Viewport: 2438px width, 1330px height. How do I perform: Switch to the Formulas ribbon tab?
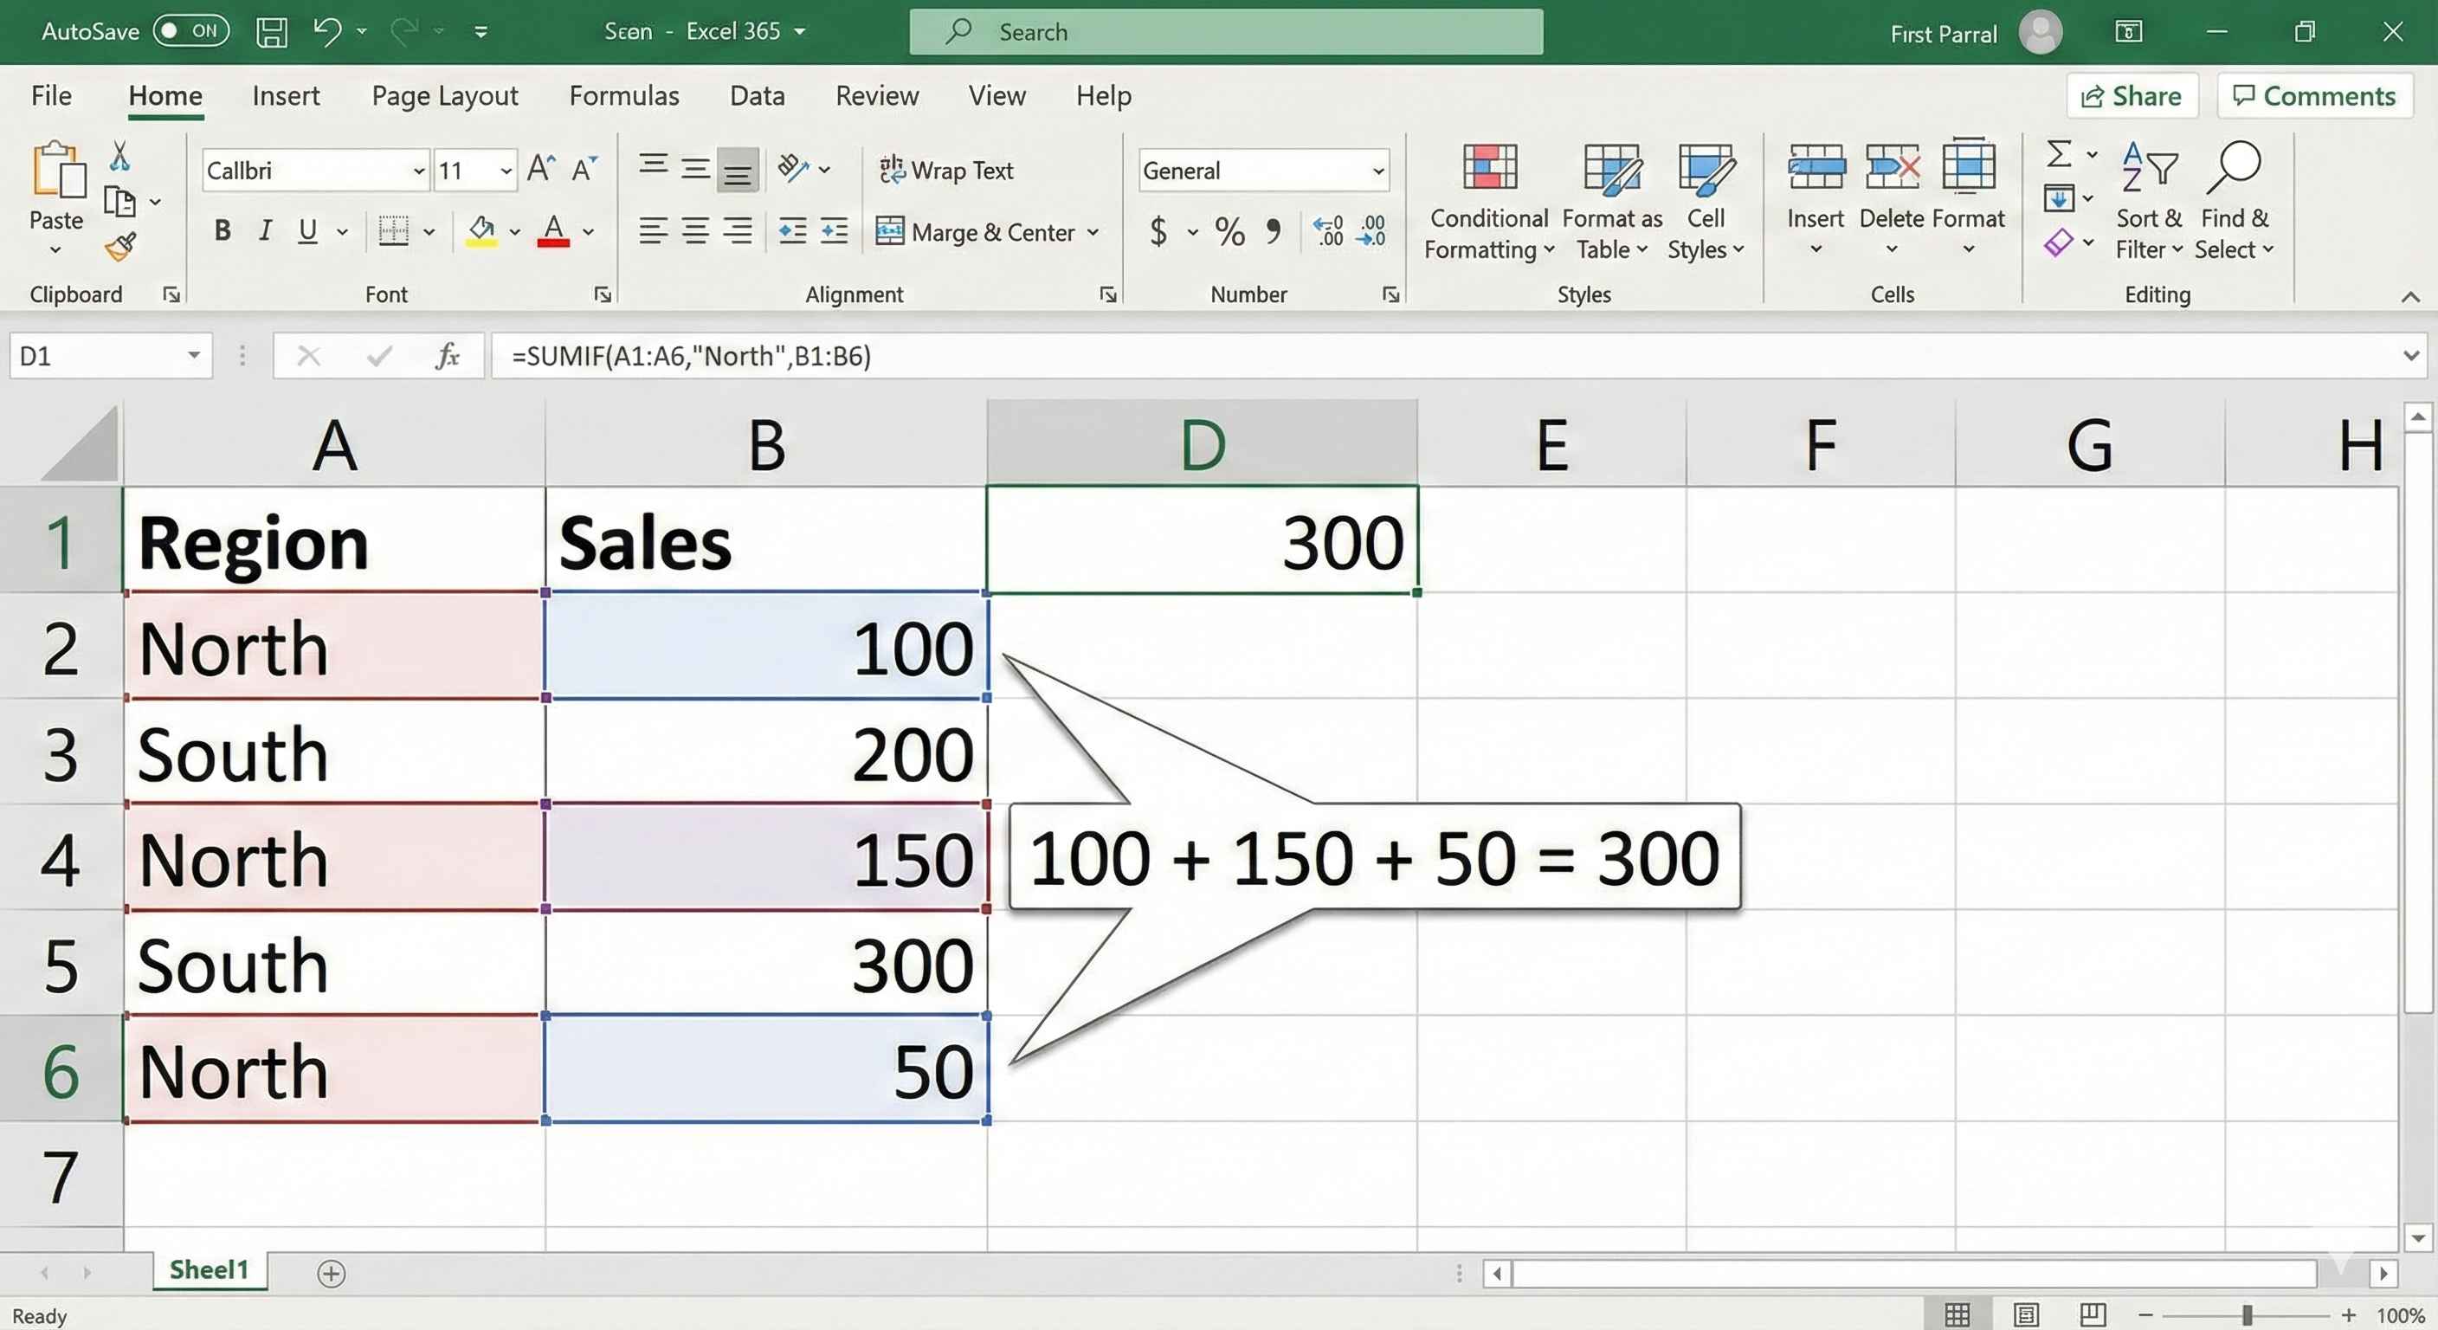(x=623, y=94)
